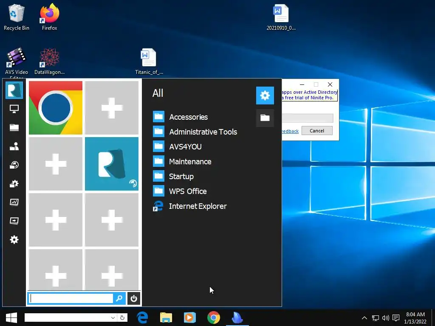Select the Recycle Bin desktop icon

point(17,17)
